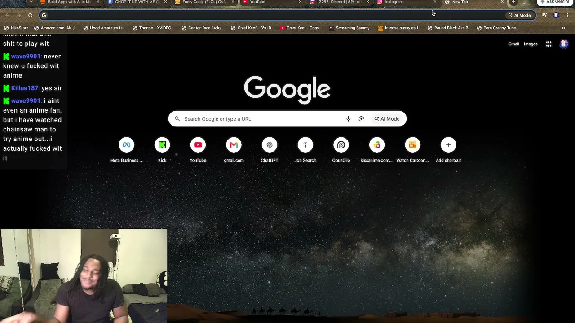Open the gmail.com shortcut

tap(234, 150)
